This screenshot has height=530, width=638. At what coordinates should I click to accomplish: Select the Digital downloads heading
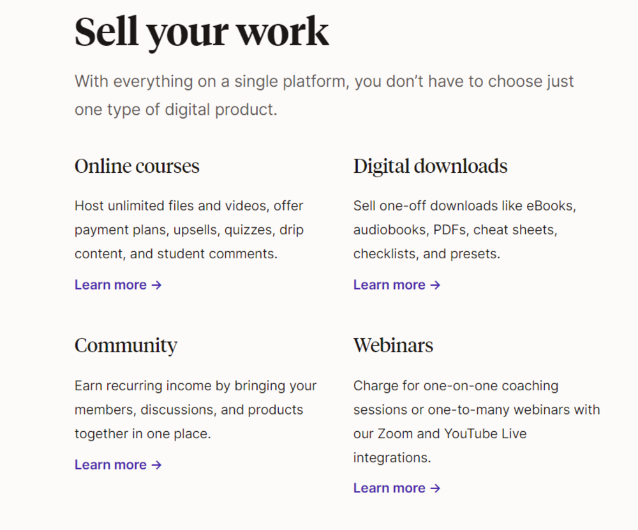[430, 166]
